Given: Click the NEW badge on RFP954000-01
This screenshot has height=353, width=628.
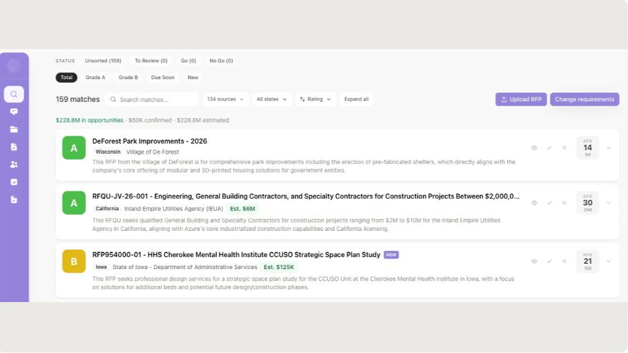Looking at the screenshot, I should pos(391,255).
